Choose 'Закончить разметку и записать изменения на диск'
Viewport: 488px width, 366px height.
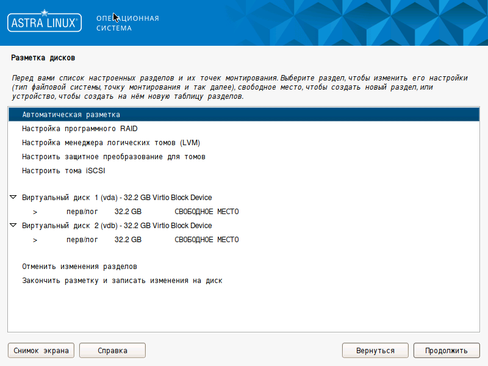click(x=122, y=281)
